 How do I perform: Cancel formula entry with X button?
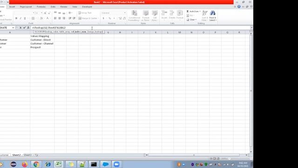[x=20, y=28]
